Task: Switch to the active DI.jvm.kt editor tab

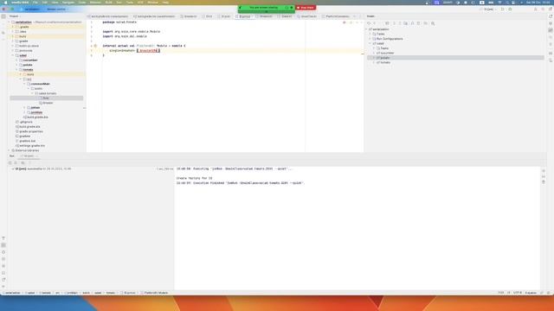Action: click(244, 16)
